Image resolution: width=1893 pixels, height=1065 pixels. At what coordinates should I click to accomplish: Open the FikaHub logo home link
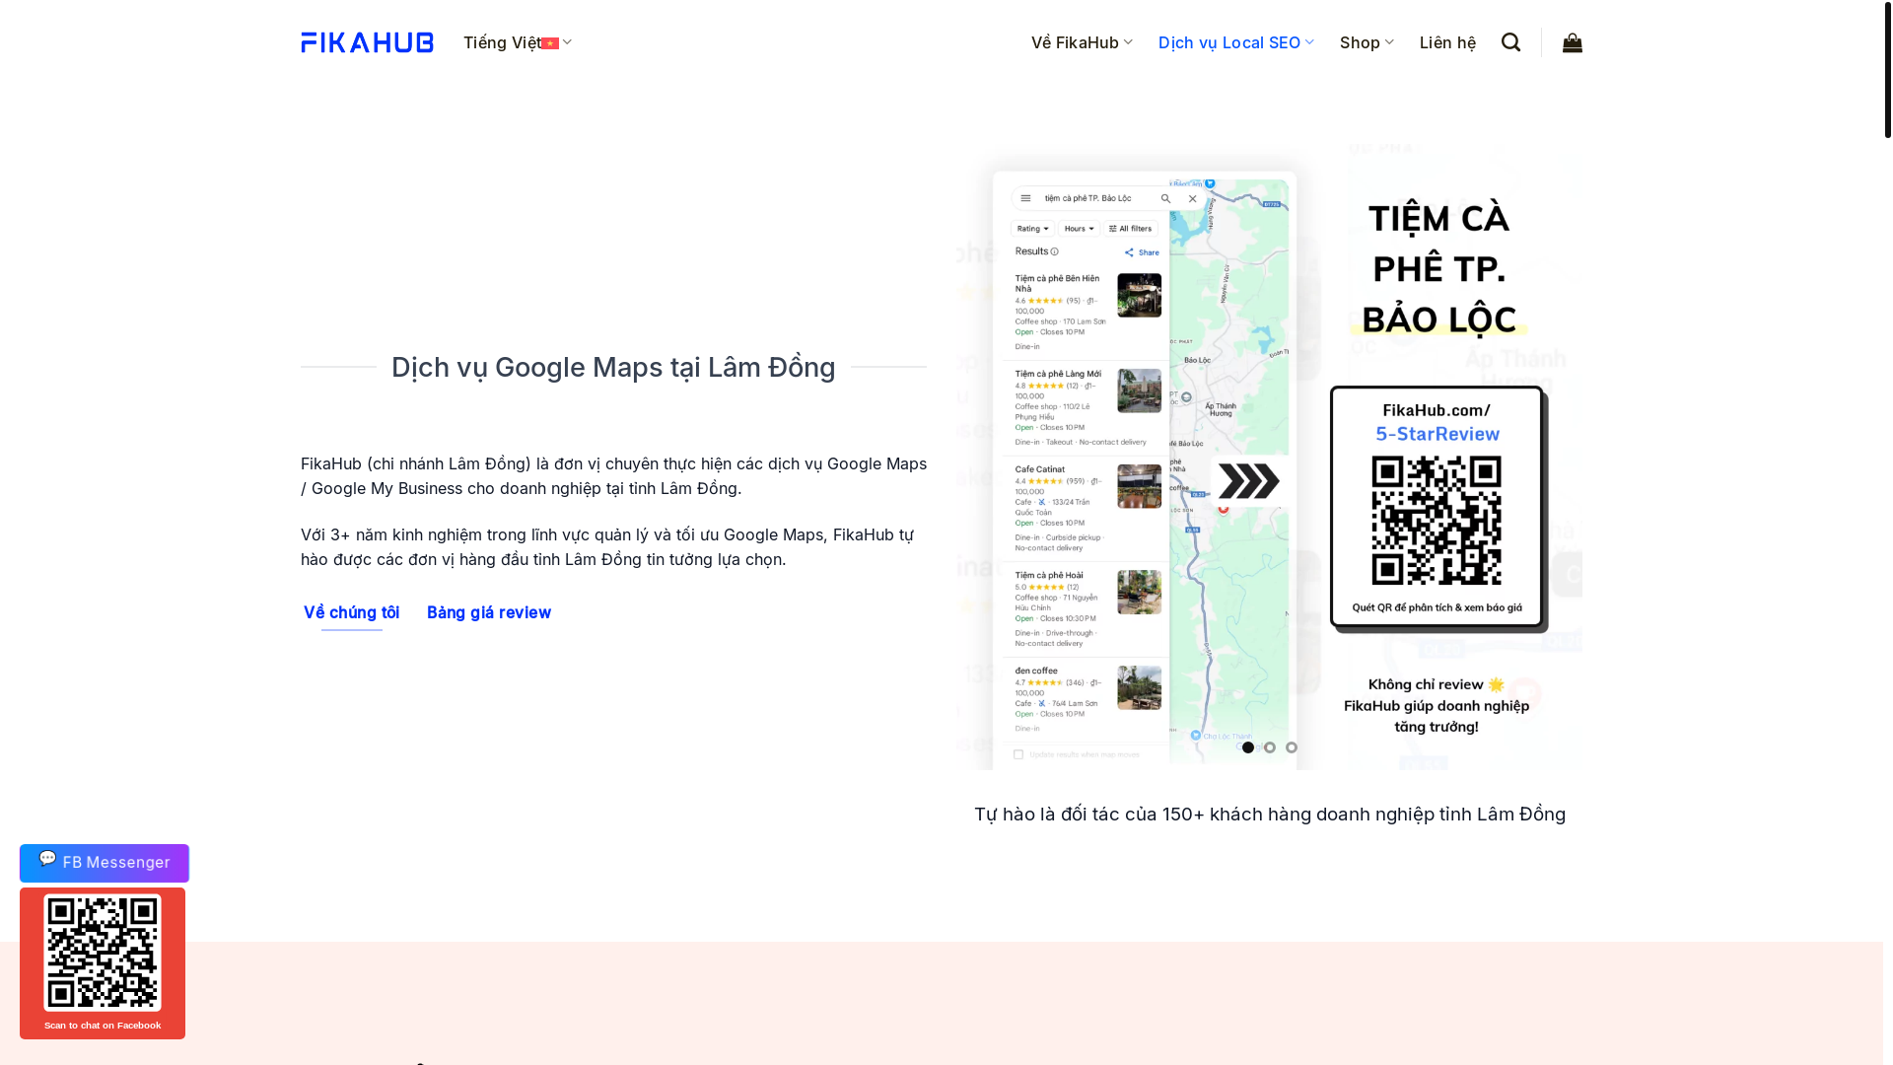point(367,42)
